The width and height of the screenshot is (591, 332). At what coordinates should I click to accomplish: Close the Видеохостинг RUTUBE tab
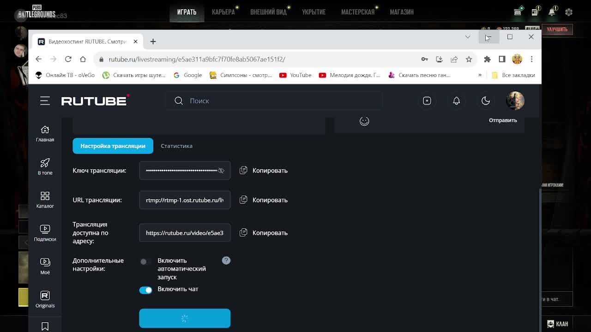[135, 41]
